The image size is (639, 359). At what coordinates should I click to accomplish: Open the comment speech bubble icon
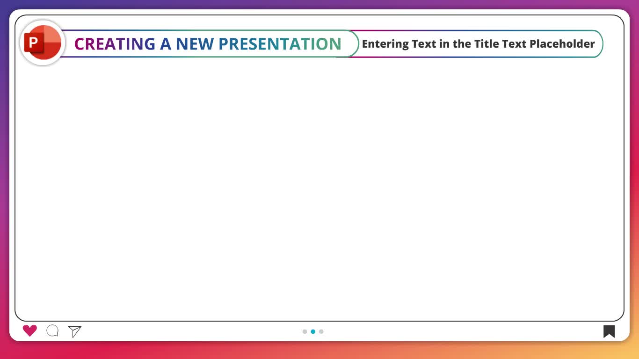[x=52, y=331]
